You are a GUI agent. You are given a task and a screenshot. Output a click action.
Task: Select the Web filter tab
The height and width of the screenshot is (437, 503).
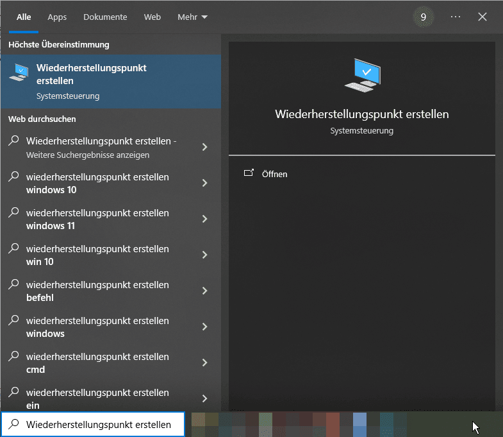(152, 17)
